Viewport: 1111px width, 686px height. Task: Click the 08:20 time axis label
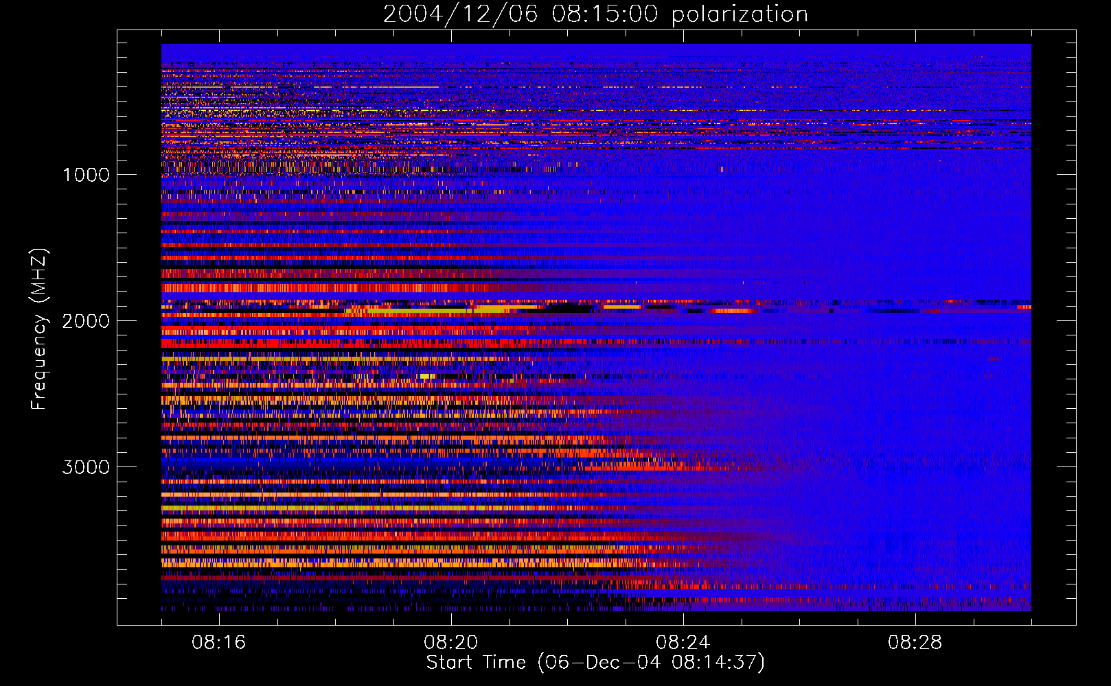point(450,643)
